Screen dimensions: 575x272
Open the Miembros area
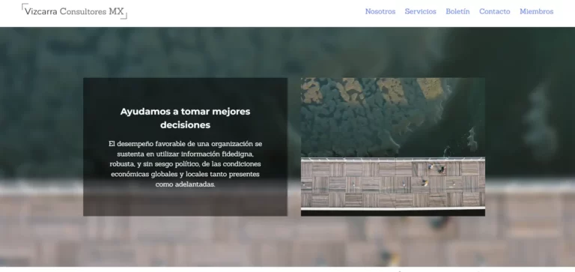pyautogui.click(x=536, y=11)
